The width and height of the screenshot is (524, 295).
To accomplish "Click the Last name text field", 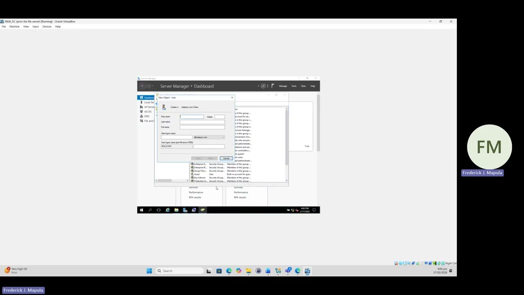I will [x=202, y=122].
